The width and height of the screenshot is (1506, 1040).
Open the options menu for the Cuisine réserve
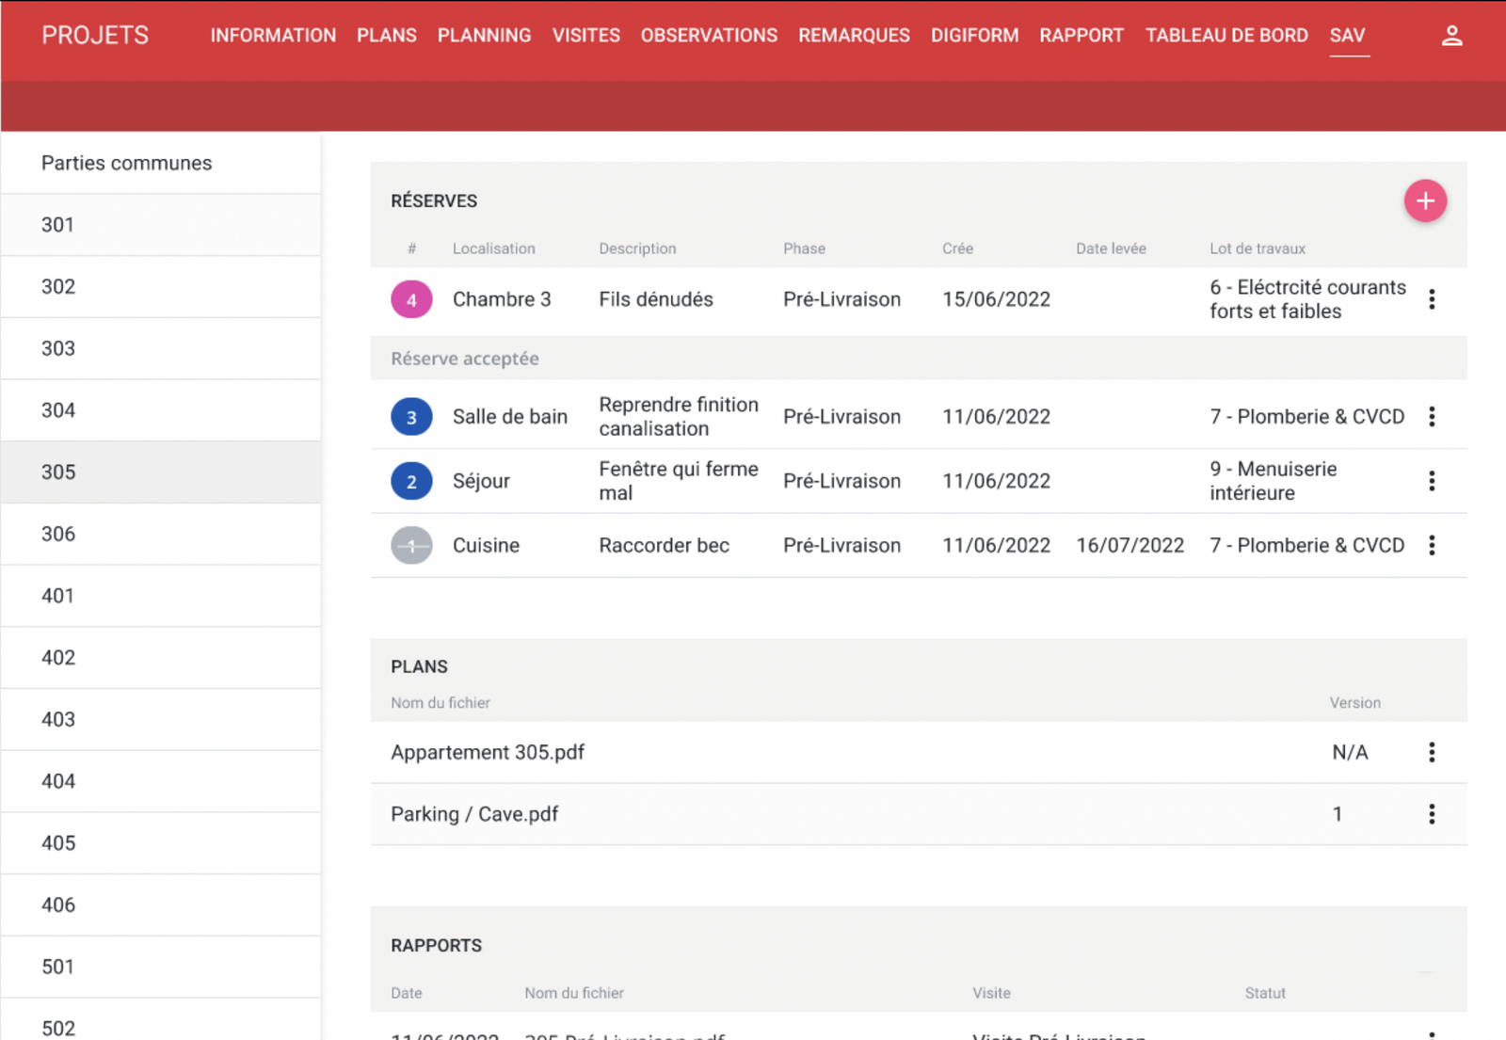pos(1432,545)
